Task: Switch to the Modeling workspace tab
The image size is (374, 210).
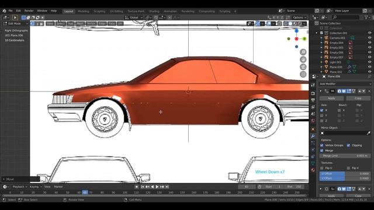Action: tap(83, 11)
